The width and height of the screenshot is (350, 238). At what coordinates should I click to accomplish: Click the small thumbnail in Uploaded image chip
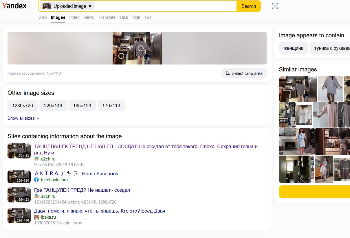(x=47, y=6)
